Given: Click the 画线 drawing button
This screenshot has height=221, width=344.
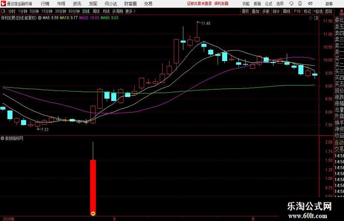Looking at the screenshot, I should [286, 11].
